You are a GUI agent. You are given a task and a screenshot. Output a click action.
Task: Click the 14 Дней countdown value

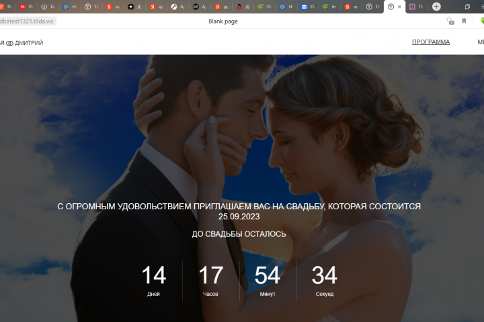154,280
